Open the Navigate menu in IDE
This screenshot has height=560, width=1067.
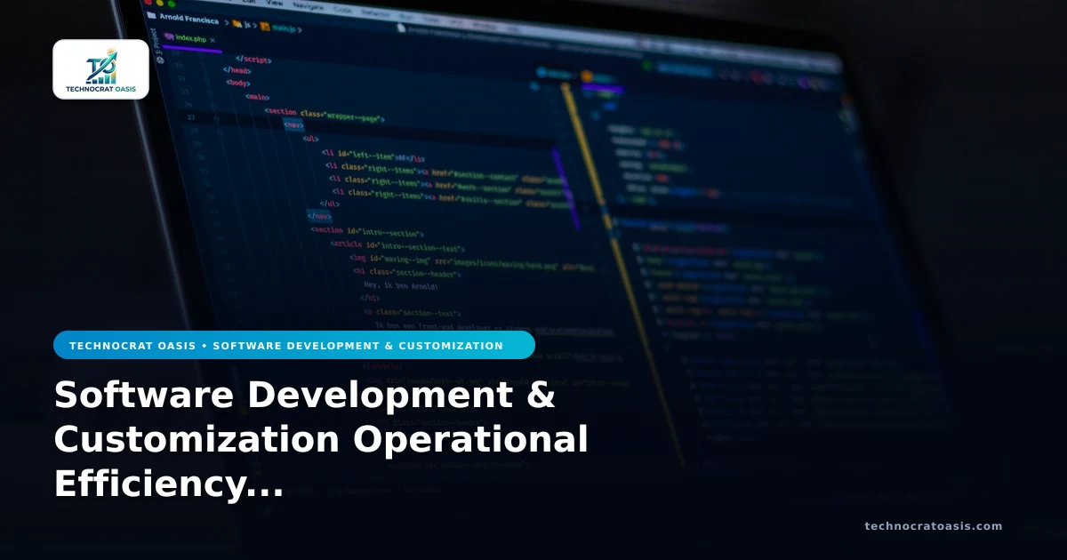[309, 4]
